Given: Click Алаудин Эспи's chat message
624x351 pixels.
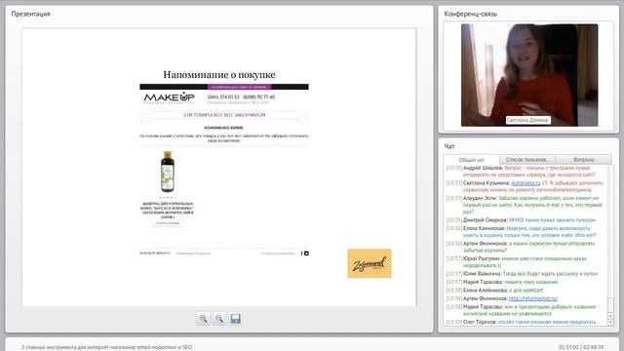Looking at the screenshot, I should point(525,205).
